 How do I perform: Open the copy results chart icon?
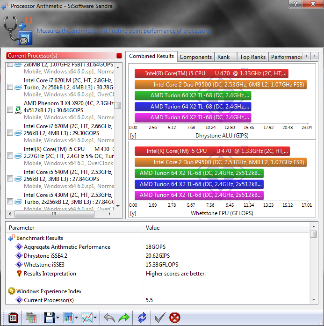31,318
